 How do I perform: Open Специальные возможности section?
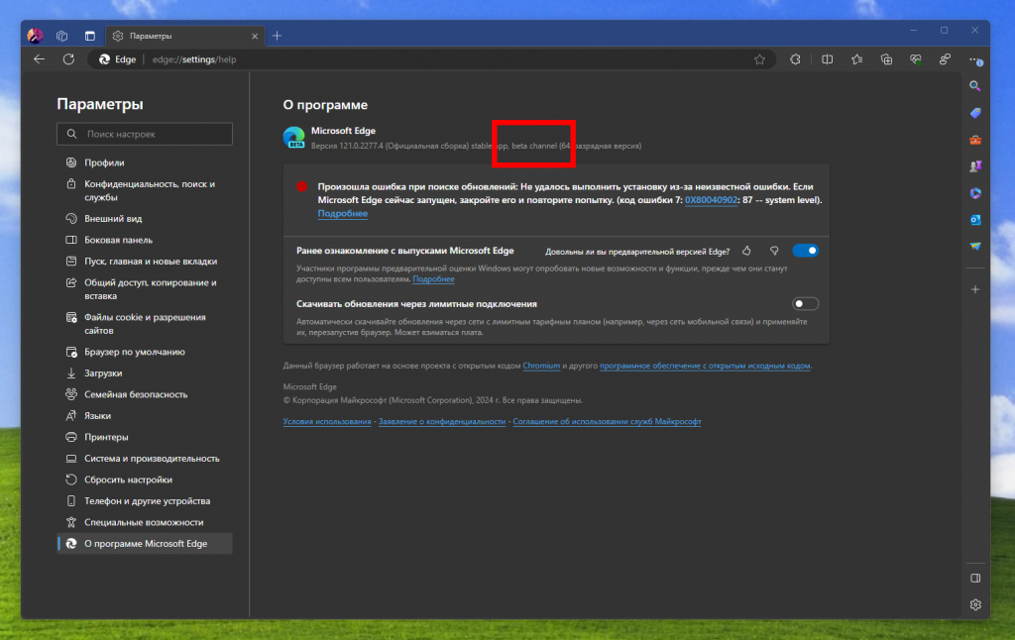pos(145,523)
